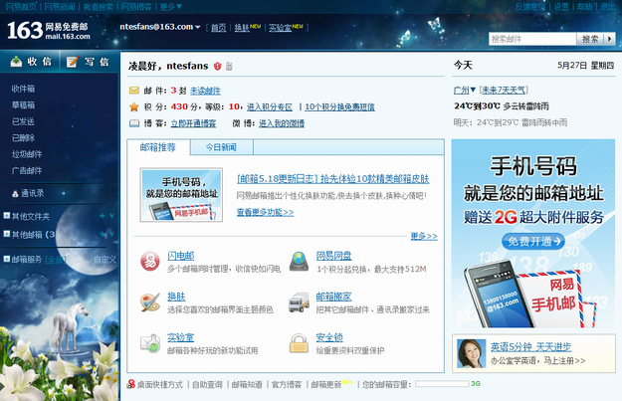Click the book icon next to 博客
The height and width of the screenshot is (401, 622).
[134, 123]
